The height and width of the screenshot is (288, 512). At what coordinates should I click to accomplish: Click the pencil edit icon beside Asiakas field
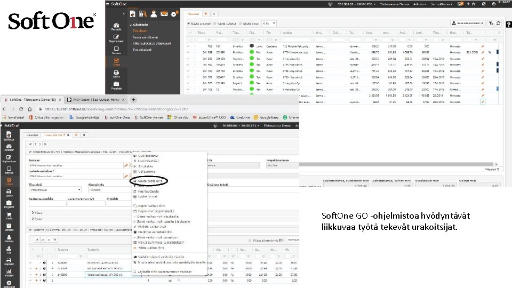[126, 165]
